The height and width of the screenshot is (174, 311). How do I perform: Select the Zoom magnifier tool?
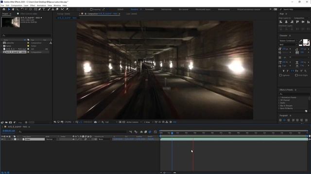click(x=17, y=9)
